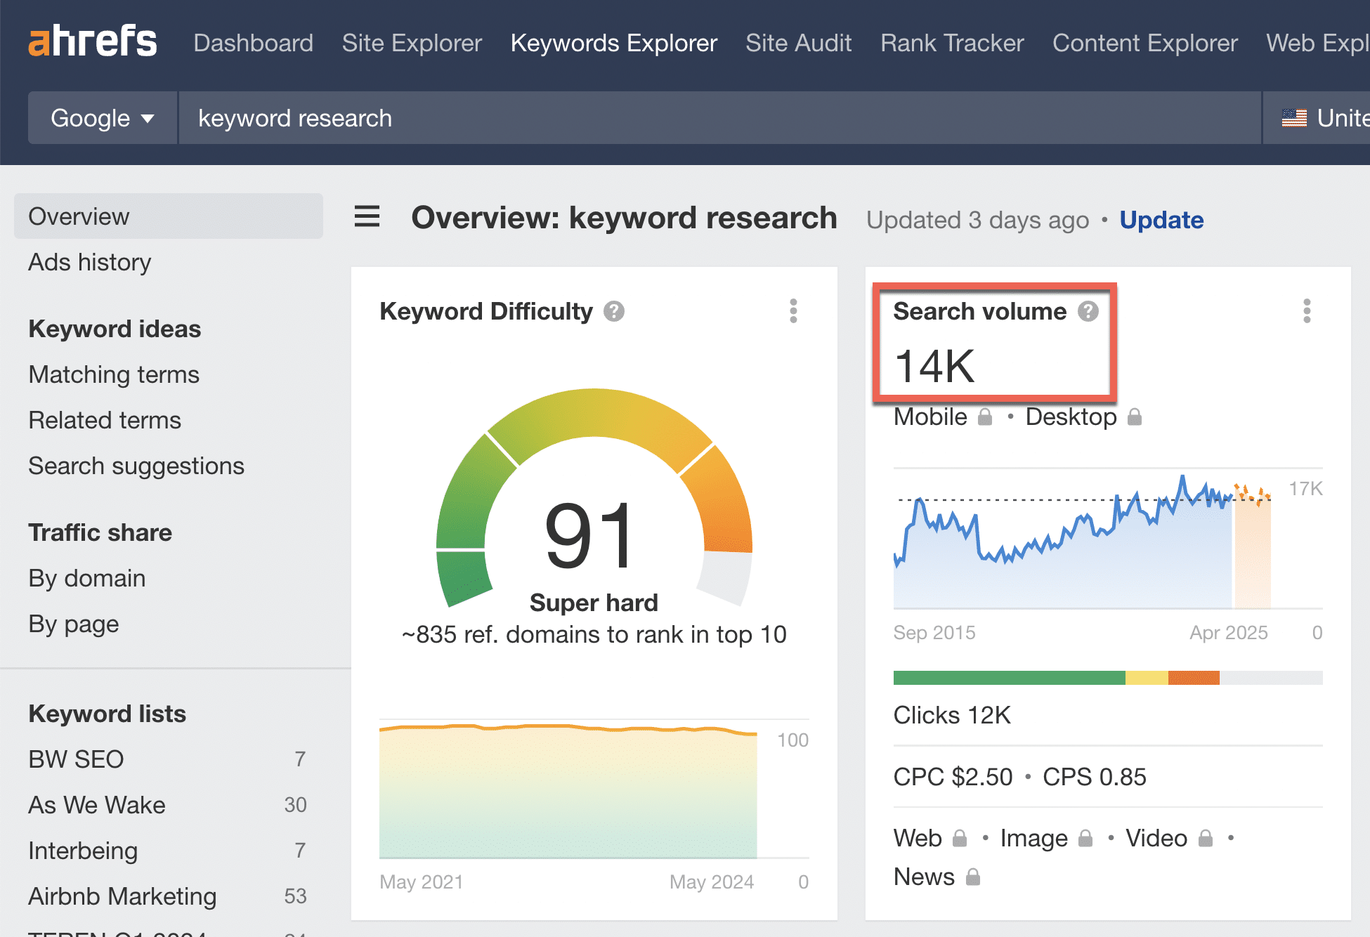Image resolution: width=1370 pixels, height=937 pixels.
Task: Click the lock icon beside Desktop
Action: (x=1135, y=417)
